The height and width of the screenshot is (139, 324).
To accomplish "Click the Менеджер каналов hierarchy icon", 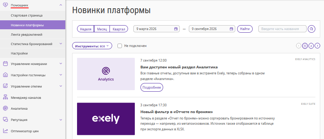I will tap(6, 97).
